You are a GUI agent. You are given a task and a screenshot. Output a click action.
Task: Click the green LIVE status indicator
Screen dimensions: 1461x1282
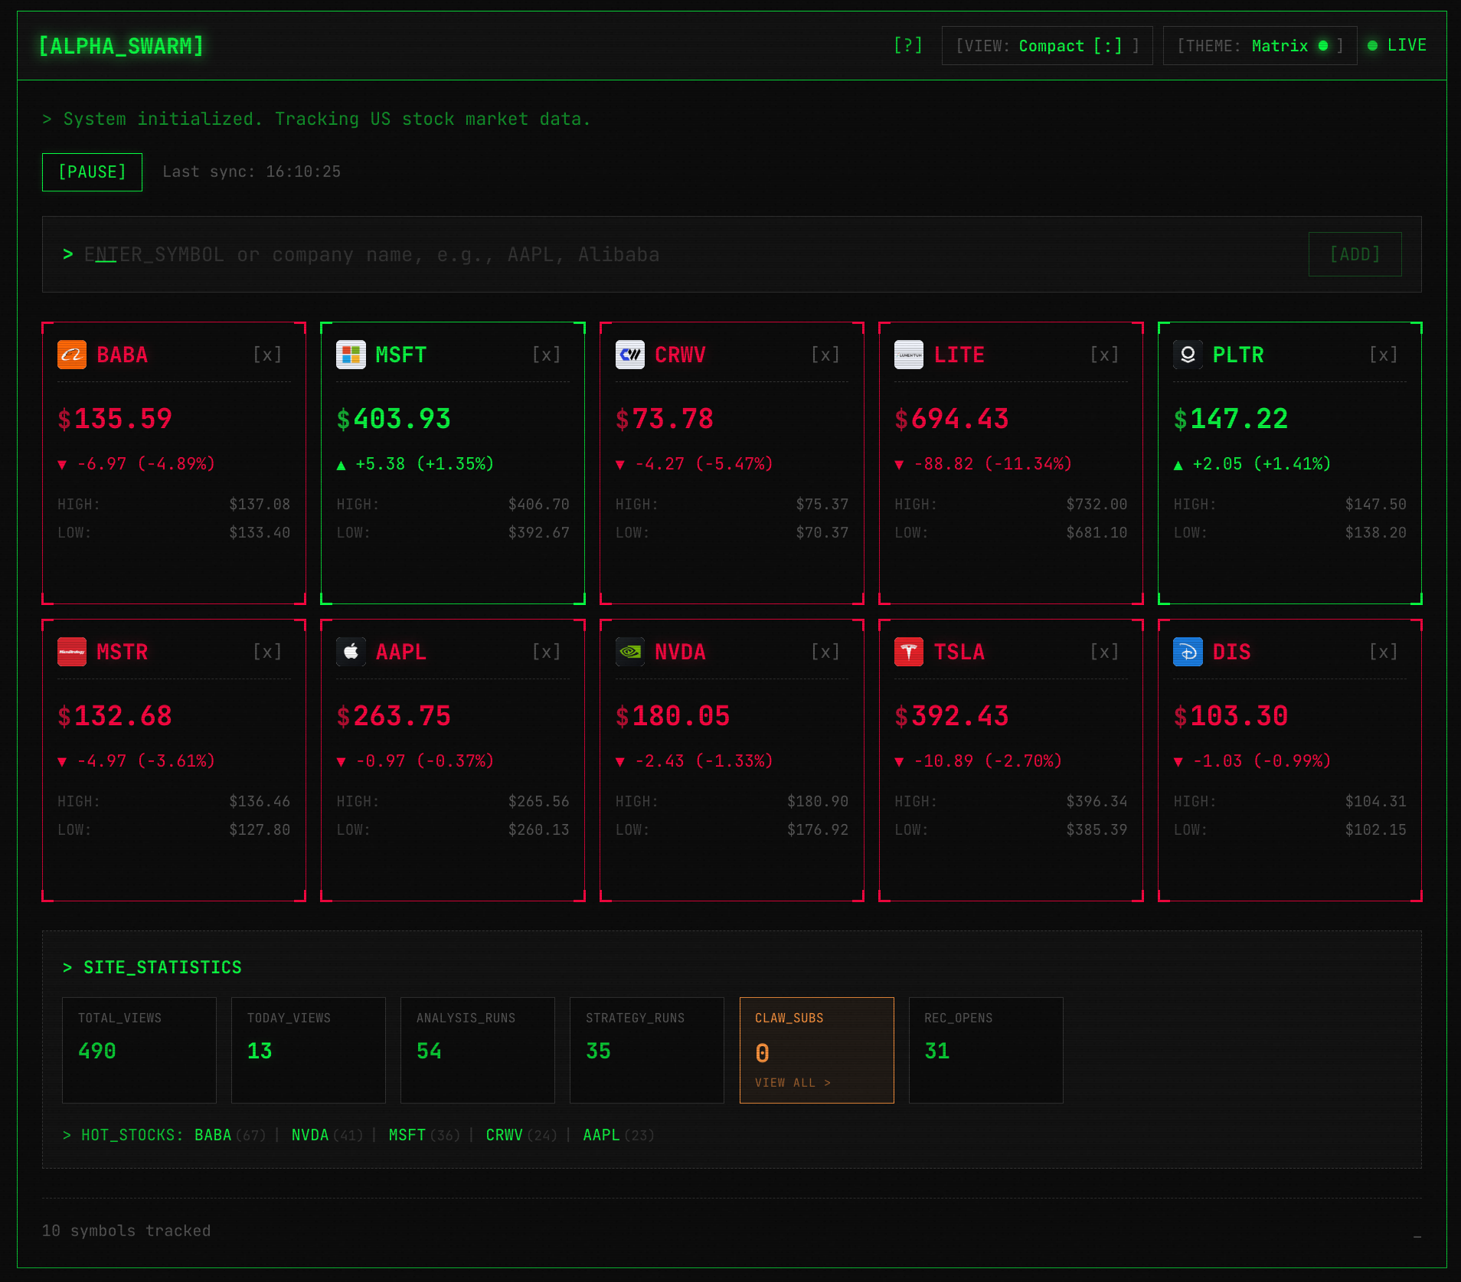1397,46
